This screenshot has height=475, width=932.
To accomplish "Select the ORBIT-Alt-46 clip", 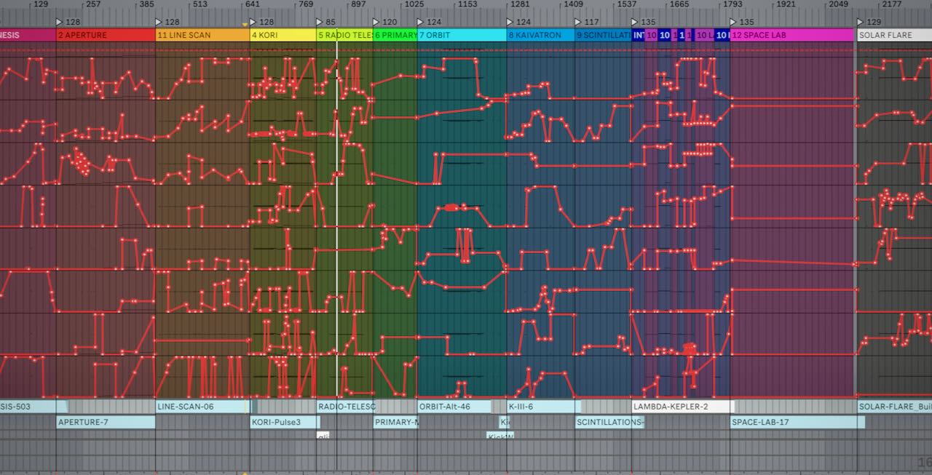I will pyautogui.click(x=454, y=407).
